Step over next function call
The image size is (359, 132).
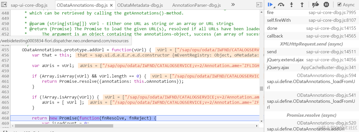[281, 4]
